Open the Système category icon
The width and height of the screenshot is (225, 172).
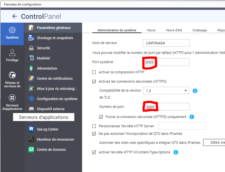pyautogui.click(x=12, y=32)
